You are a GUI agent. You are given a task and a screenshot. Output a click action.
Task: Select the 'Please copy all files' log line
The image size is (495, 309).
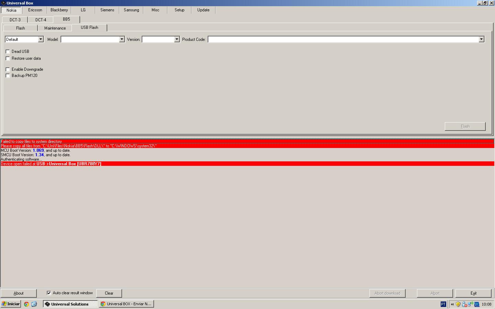(x=247, y=146)
